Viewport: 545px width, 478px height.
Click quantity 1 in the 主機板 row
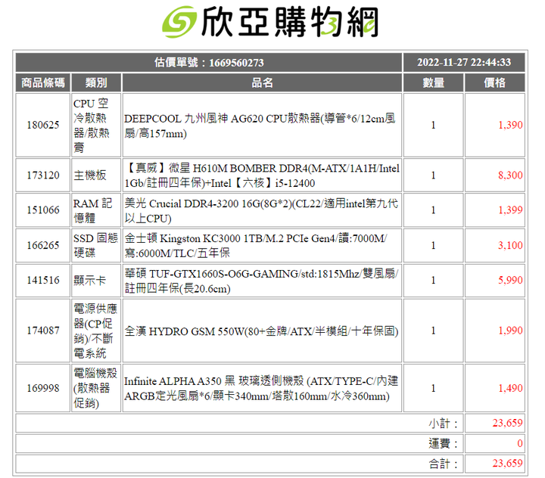pos(434,175)
